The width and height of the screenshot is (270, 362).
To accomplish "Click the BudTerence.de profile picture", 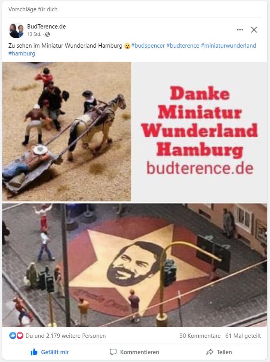I will click(x=16, y=30).
